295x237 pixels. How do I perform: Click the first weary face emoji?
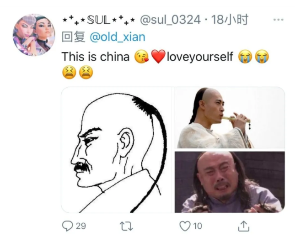tap(69, 73)
